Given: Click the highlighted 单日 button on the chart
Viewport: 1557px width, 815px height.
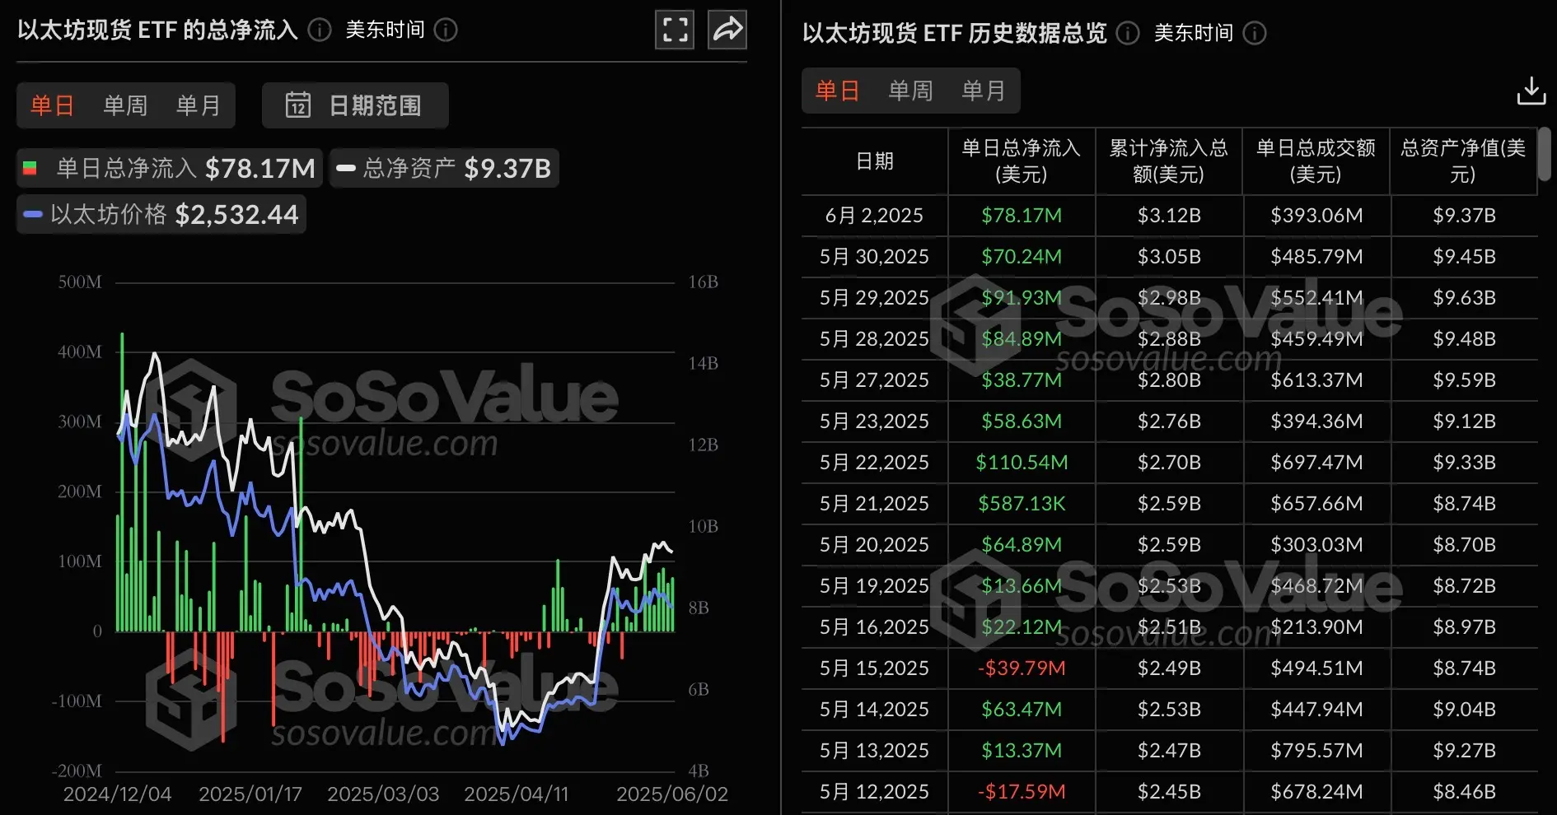Looking at the screenshot, I should [52, 105].
